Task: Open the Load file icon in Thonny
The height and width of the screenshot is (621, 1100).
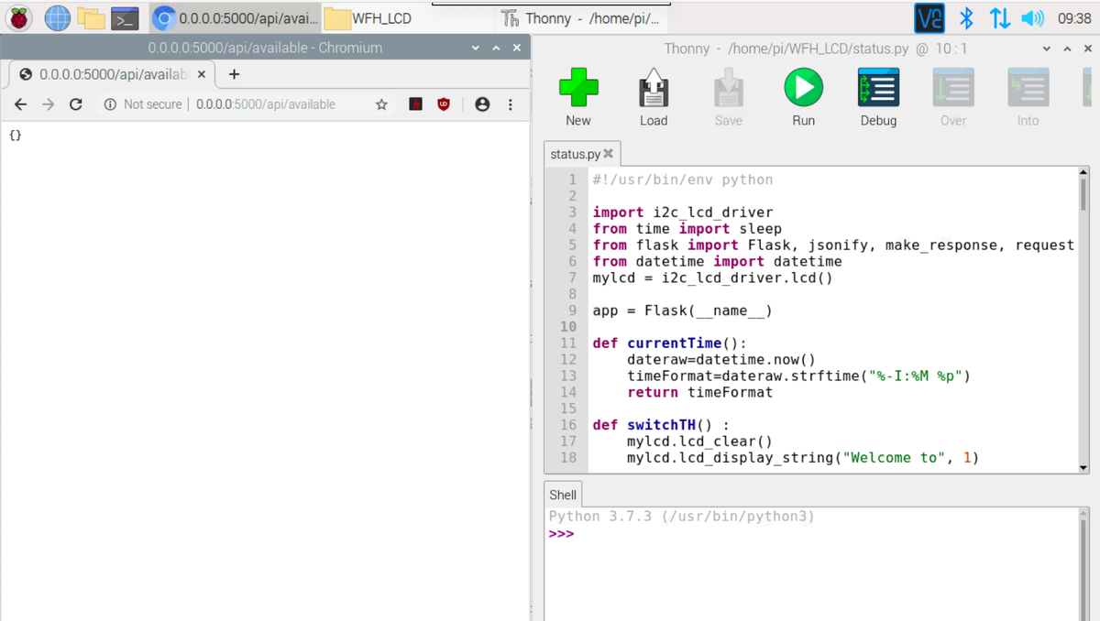Action: (x=653, y=88)
